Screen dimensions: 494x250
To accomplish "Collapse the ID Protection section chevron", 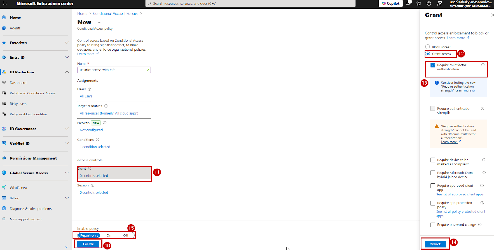I will pyautogui.click(x=67, y=72).
